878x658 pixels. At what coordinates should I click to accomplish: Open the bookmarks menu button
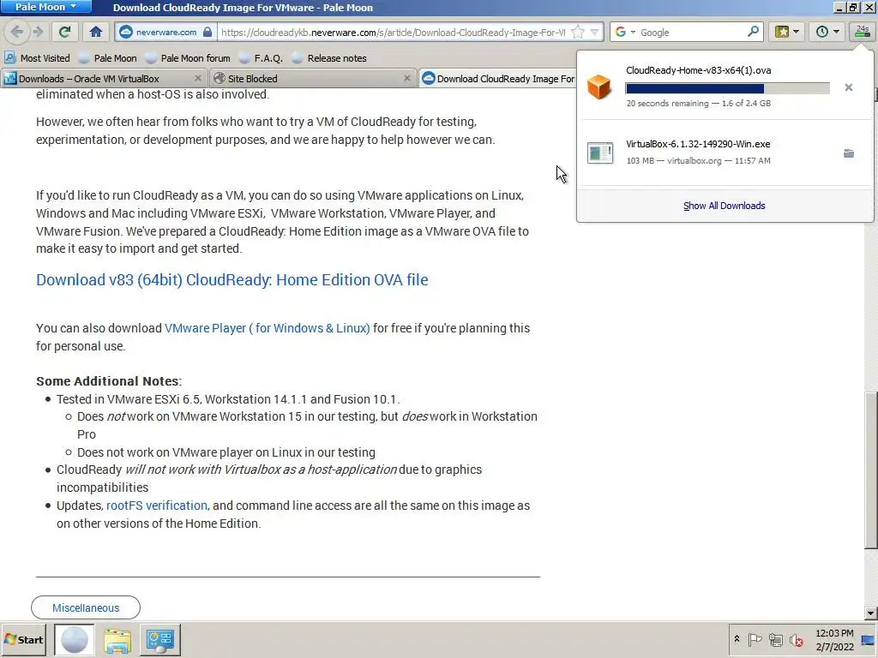pos(787,32)
